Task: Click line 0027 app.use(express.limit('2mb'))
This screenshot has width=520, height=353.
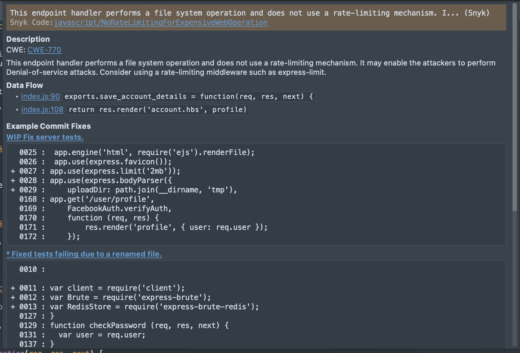Action: 95,171
